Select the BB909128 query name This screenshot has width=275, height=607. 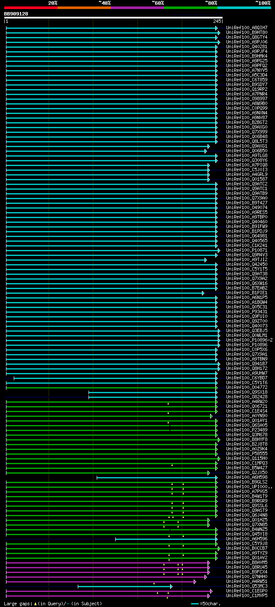pos(16,14)
